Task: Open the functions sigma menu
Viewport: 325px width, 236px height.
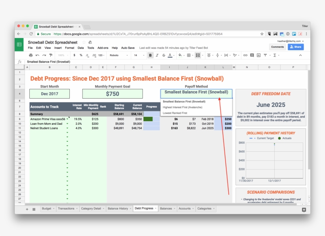Action: coord(275,55)
